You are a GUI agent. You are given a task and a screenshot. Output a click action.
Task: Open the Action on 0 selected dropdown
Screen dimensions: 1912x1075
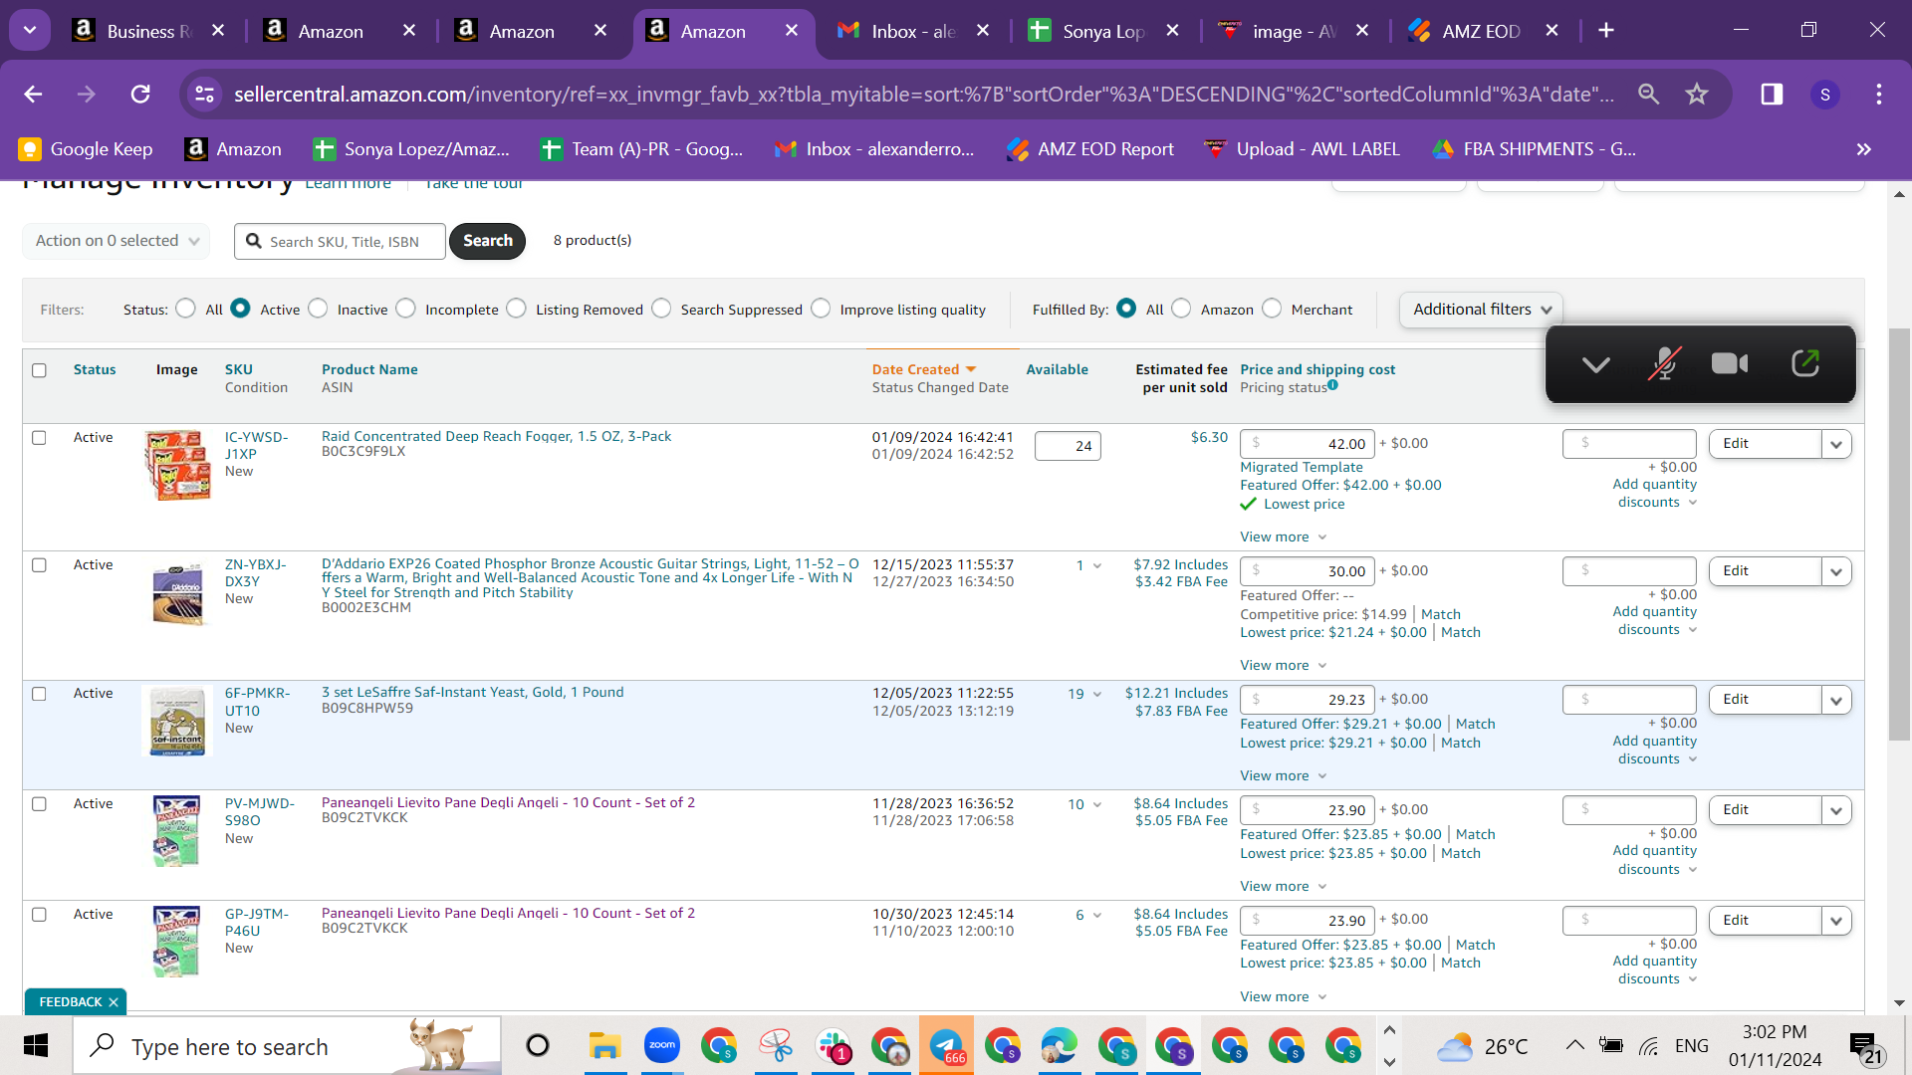click(x=117, y=241)
